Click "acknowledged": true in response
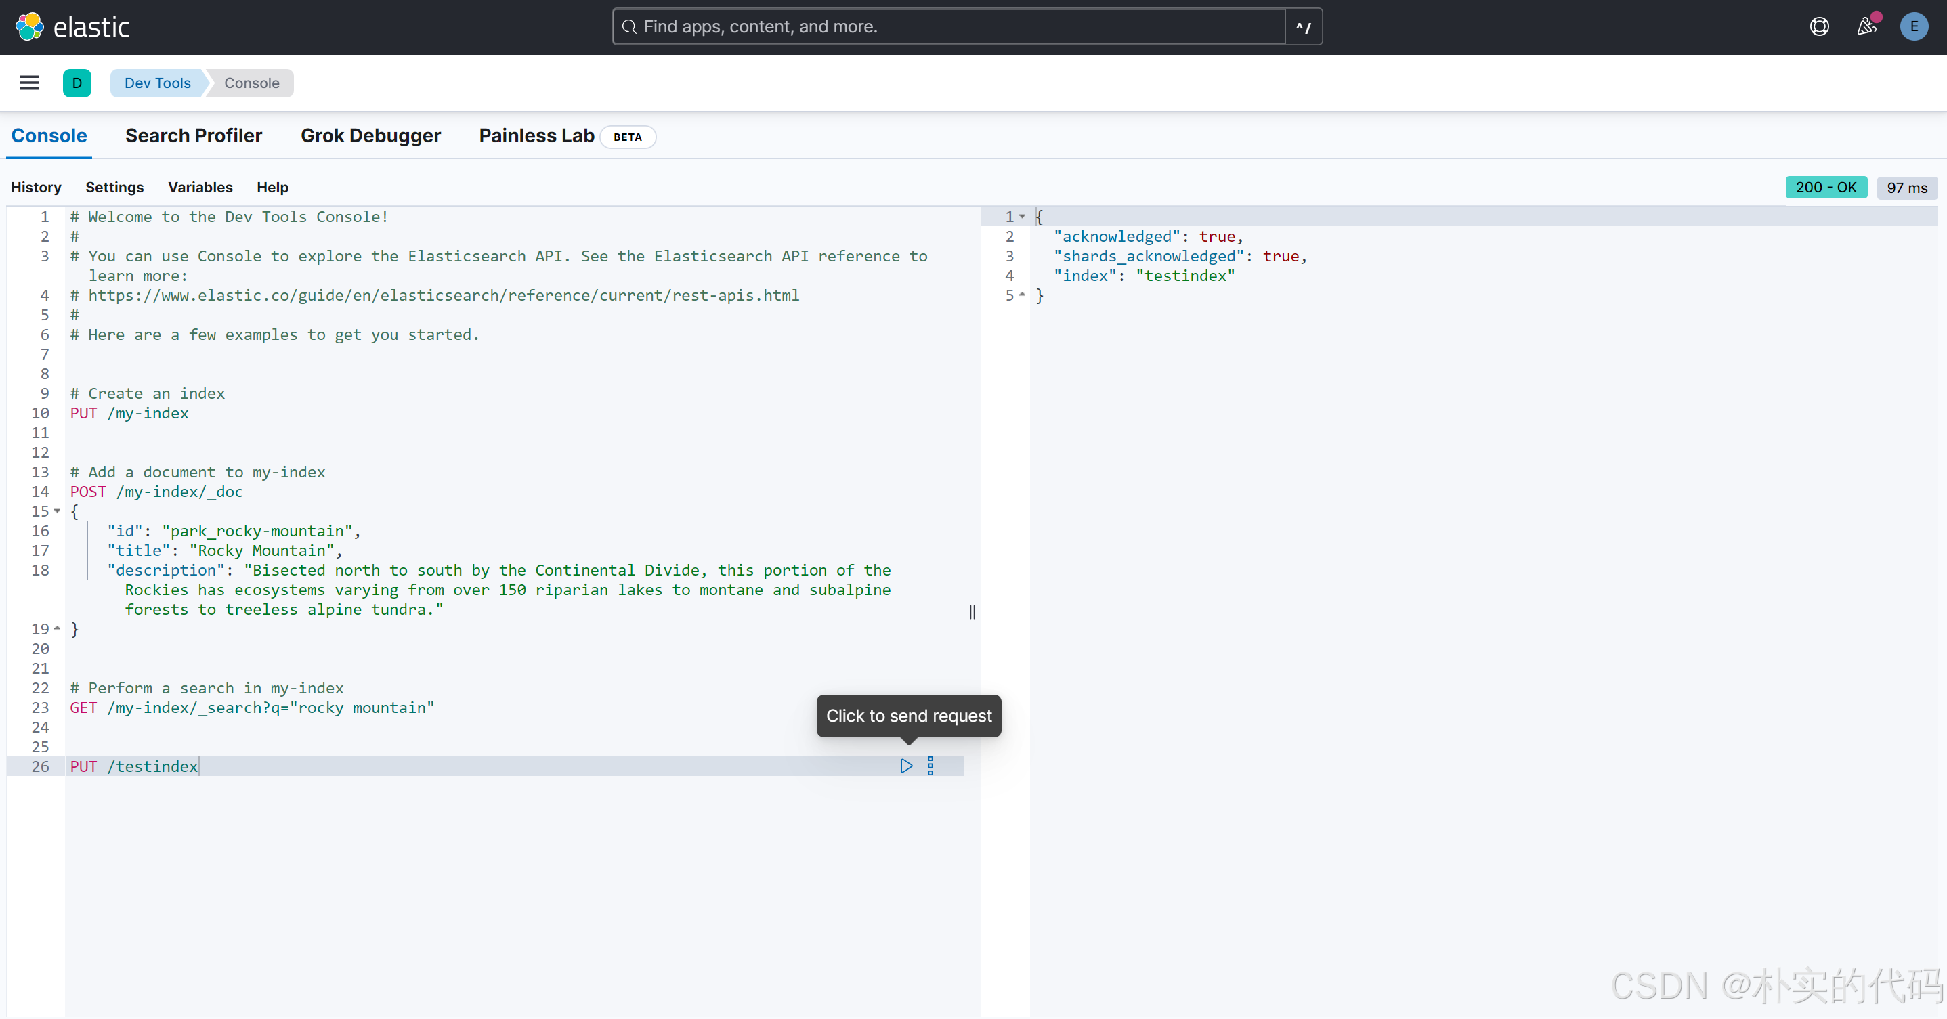1947x1019 pixels. pos(1148,236)
